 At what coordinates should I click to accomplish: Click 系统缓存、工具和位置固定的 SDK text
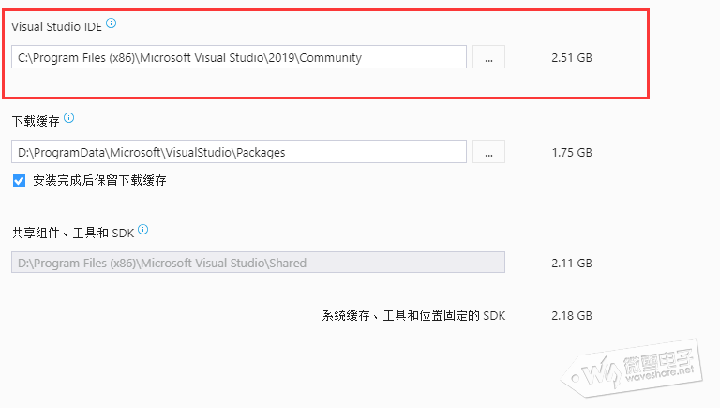point(413,316)
